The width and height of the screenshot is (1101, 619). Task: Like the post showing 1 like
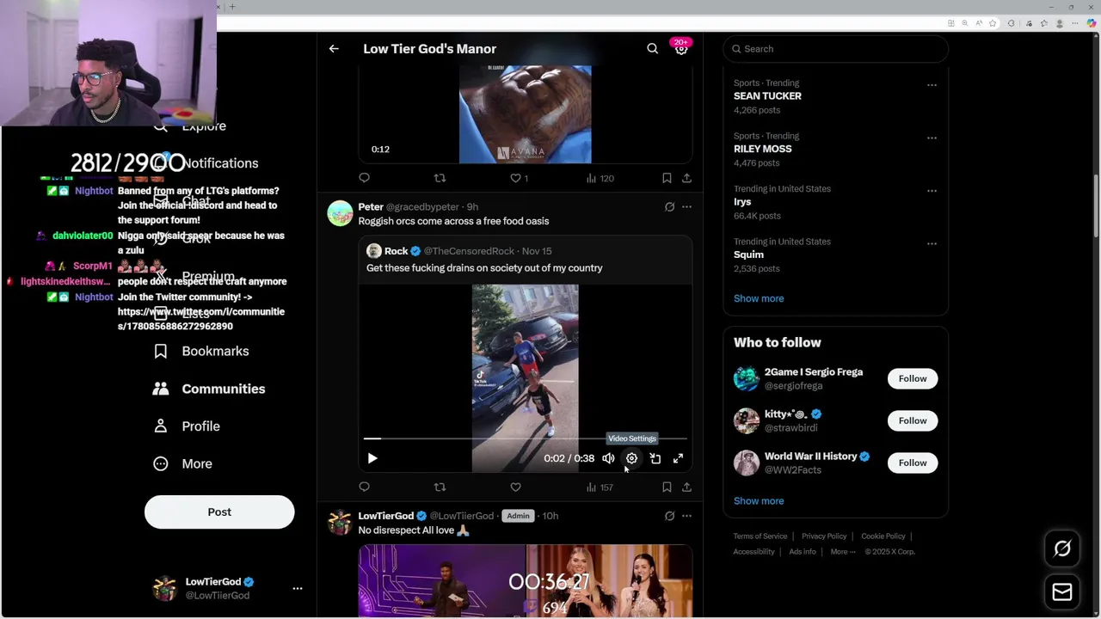point(515,178)
